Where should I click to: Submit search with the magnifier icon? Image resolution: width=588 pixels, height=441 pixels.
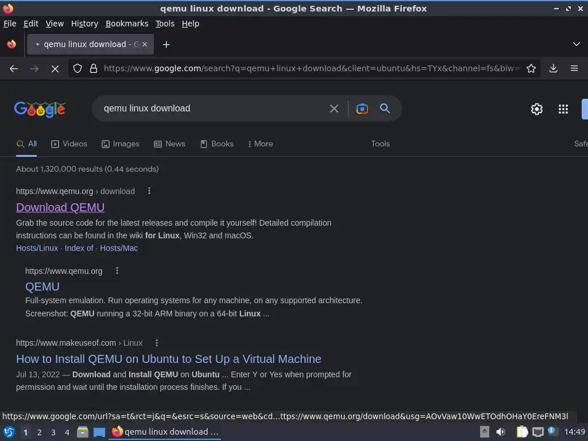click(385, 109)
